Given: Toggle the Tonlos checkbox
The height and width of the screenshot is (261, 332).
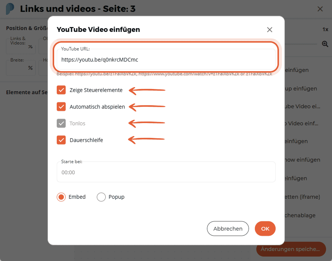Looking at the screenshot, I should [61, 123].
